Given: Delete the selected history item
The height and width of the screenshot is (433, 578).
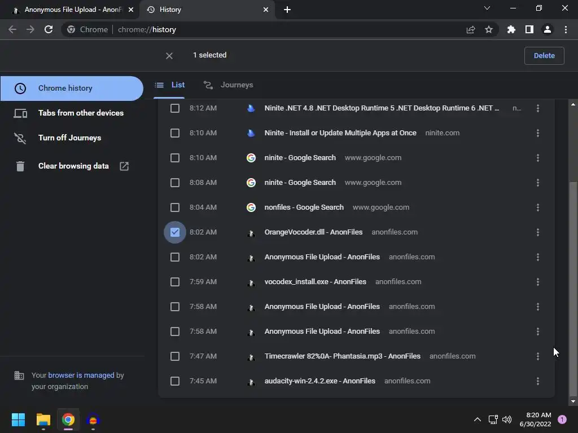Looking at the screenshot, I should [544, 56].
